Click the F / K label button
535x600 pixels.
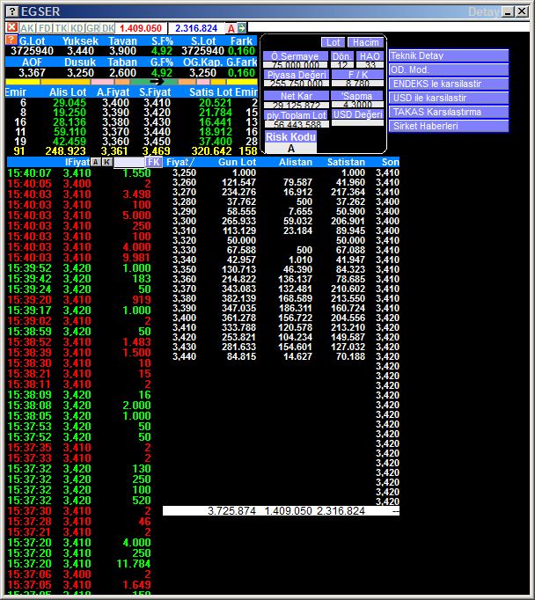358,75
